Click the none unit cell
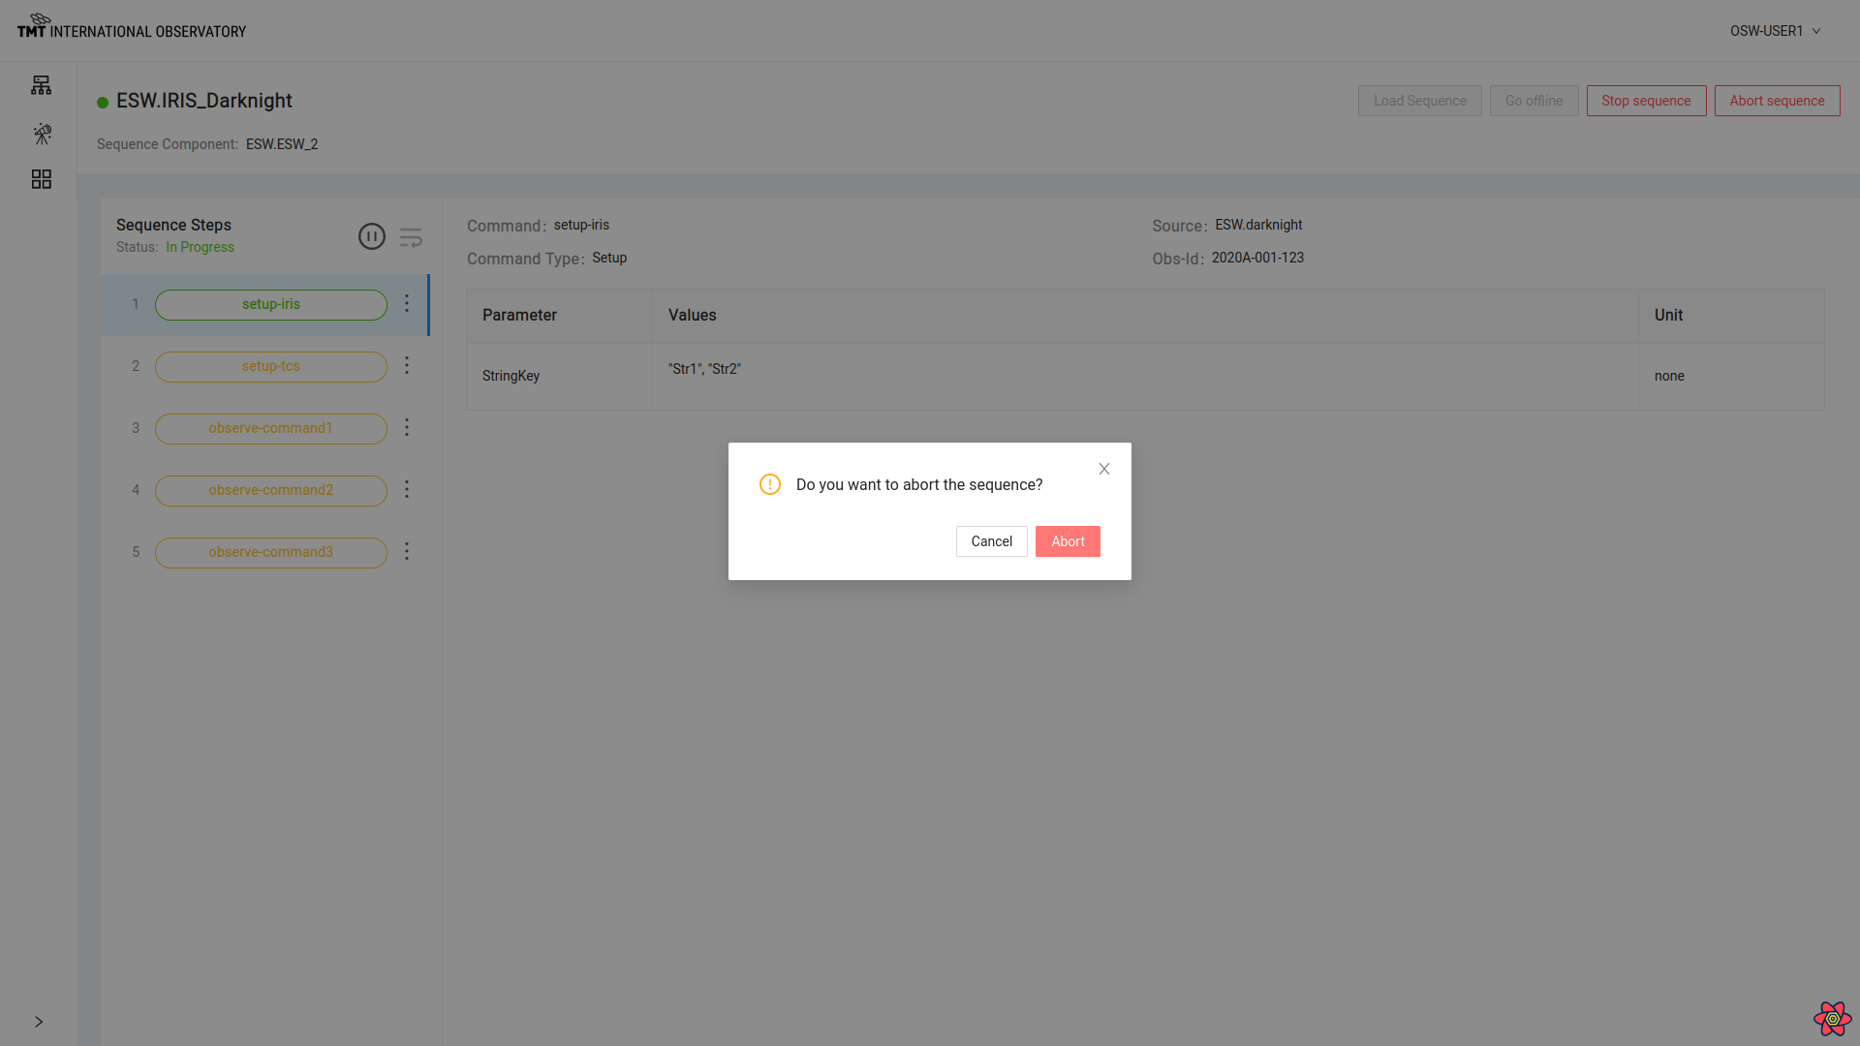Image resolution: width=1860 pixels, height=1046 pixels. (1732, 376)
